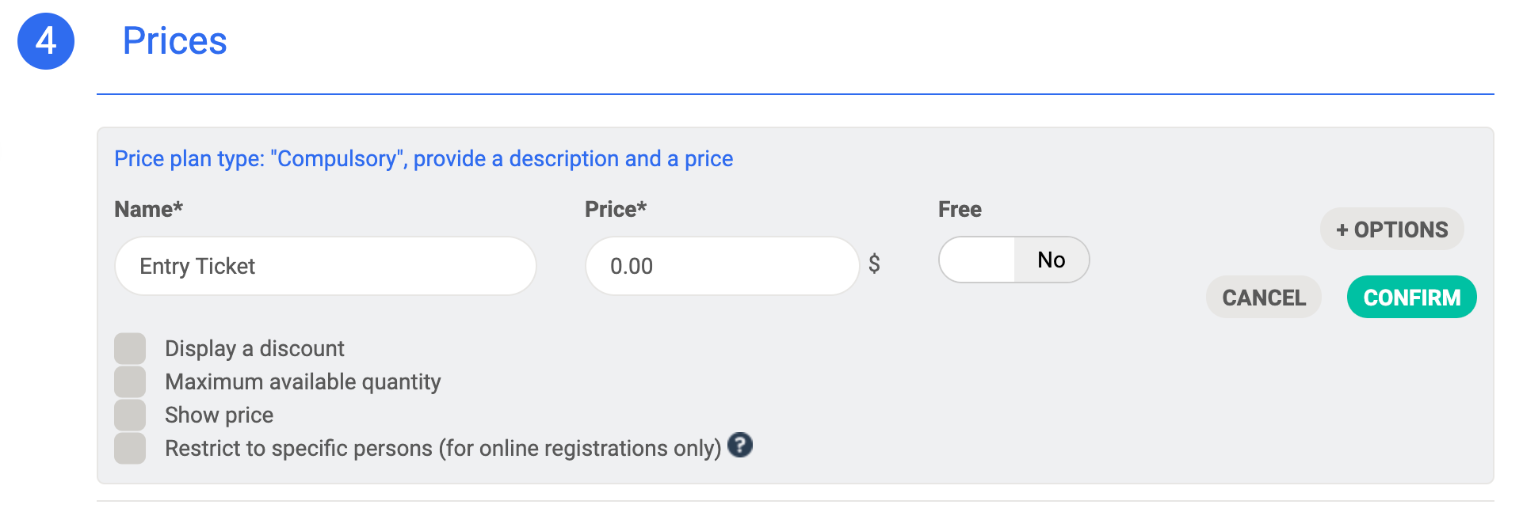Tick the Restrict to specific persons checkbox
Viewport: 1523px width, 516px height.
pyautogui.click(x=130, y=448)
